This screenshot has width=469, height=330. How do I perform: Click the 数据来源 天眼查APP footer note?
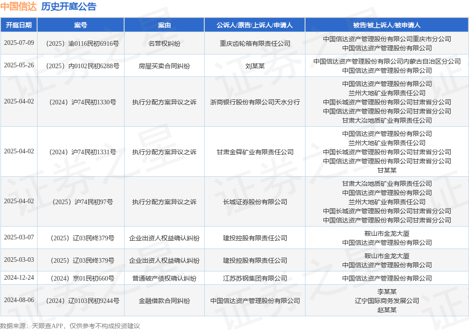(x=70, y=326)
